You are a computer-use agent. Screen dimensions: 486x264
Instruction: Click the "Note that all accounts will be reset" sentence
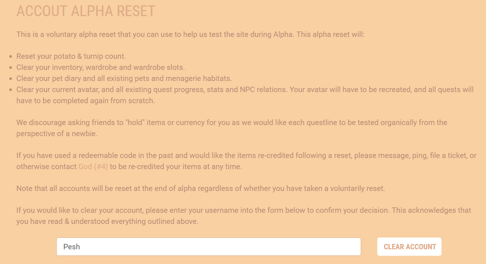click(201, 188)
